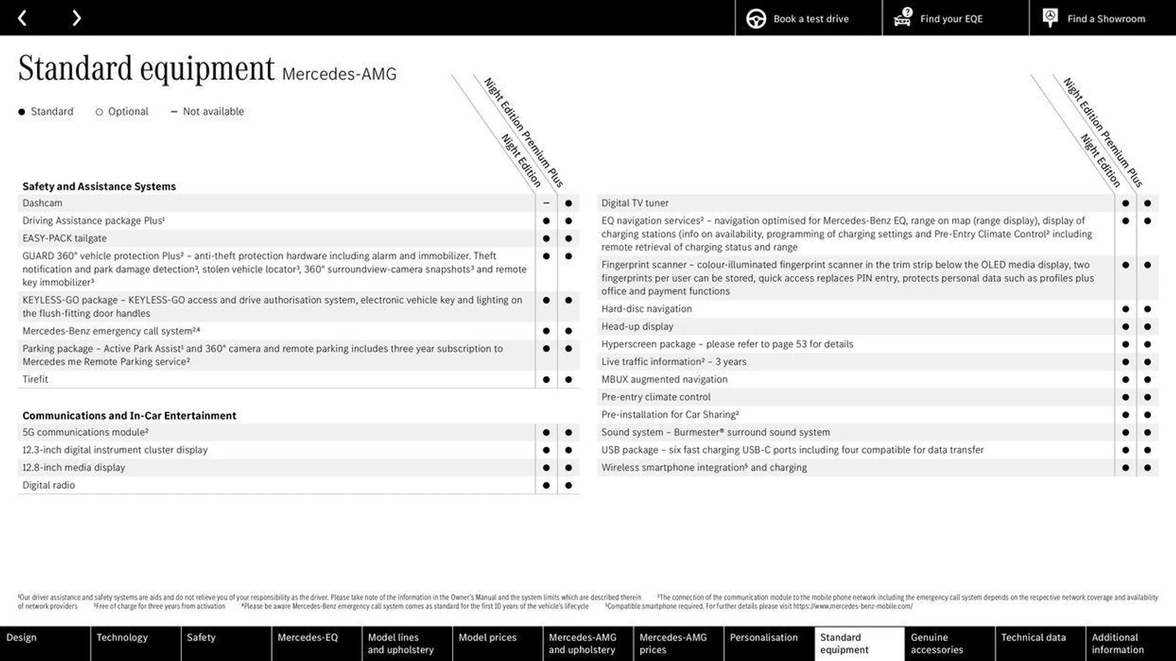Navigate to next page using right arrow
Image resolution: width=1176 pixels, height=661 pixels.
tap(74, 18)
